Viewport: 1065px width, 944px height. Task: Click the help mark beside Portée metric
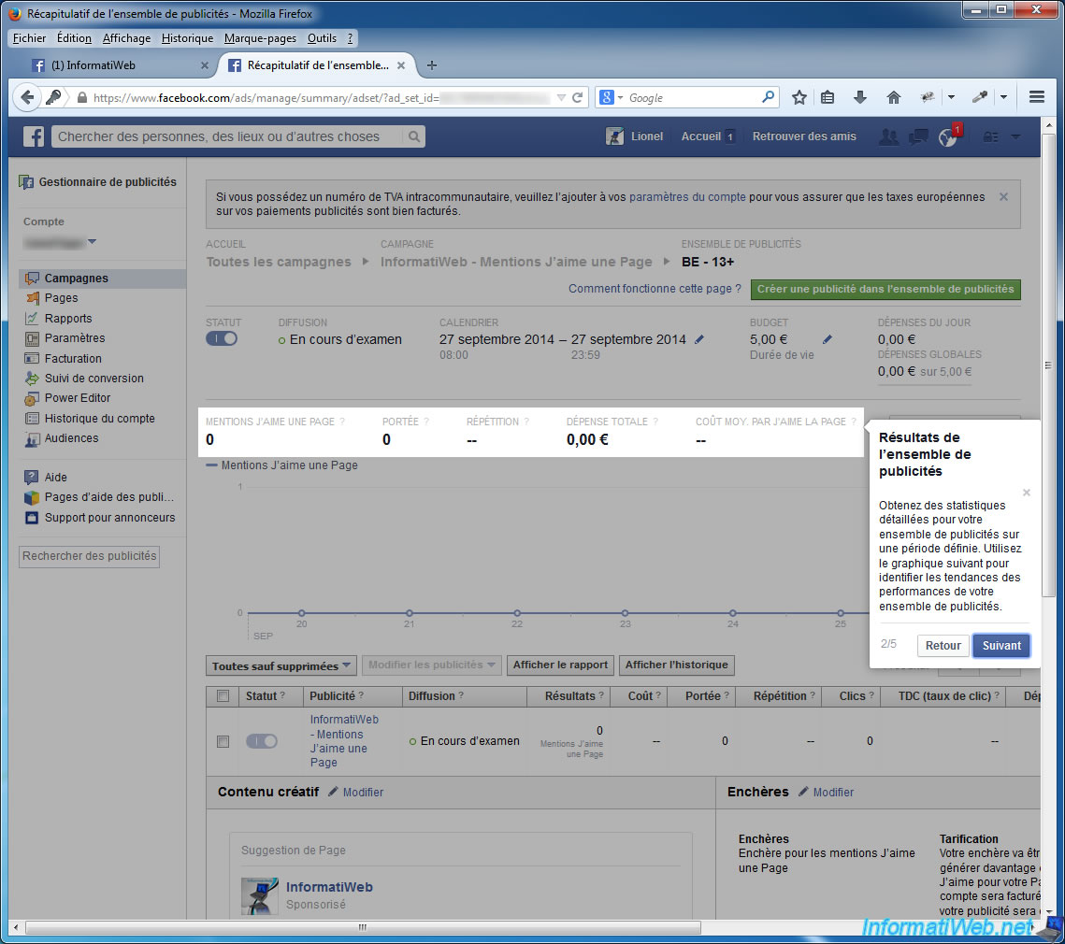click(426, 422)
